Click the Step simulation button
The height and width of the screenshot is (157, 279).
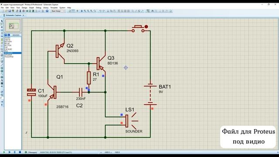click(x=9, y=152)
